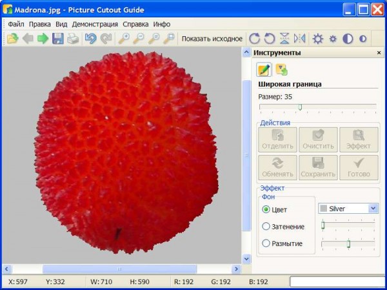The width and height of the screenshot is (387, 290).
Task: Select the wide border pencil tool
Action: pyautogui.click(x=264, y=70)
